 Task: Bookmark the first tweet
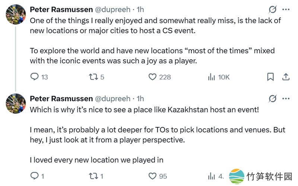click(x=270, y=77)
